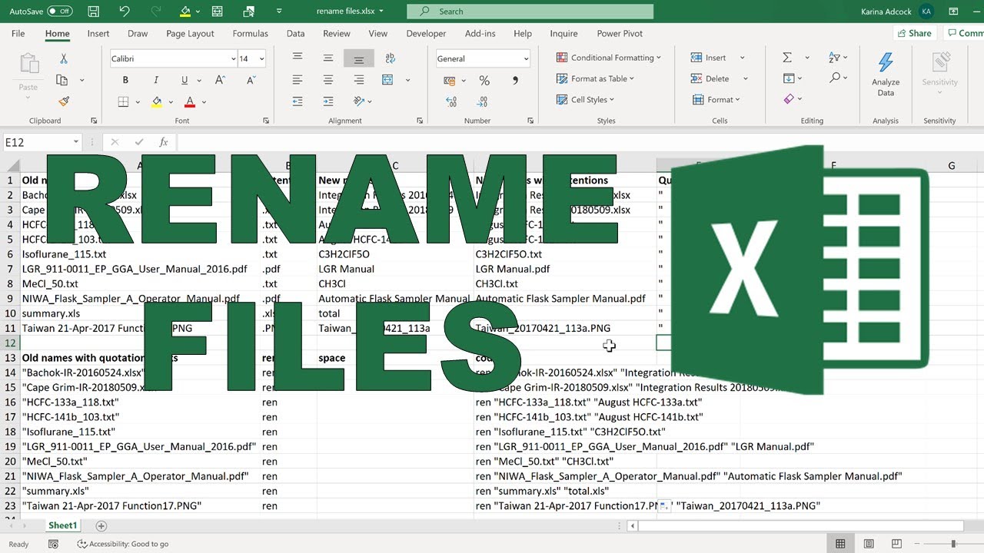The height and width of the screenshot is (553, 984).
Task: Switch to the Formulas tab
Action: 251,34
